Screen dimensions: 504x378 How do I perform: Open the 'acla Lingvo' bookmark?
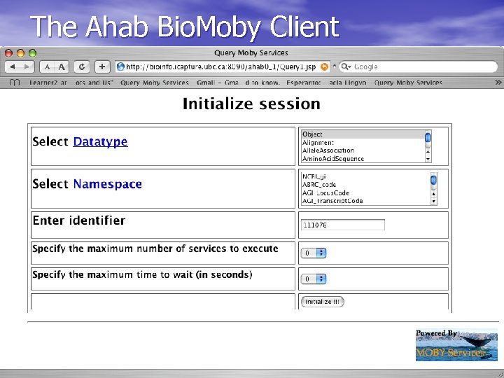347,83
